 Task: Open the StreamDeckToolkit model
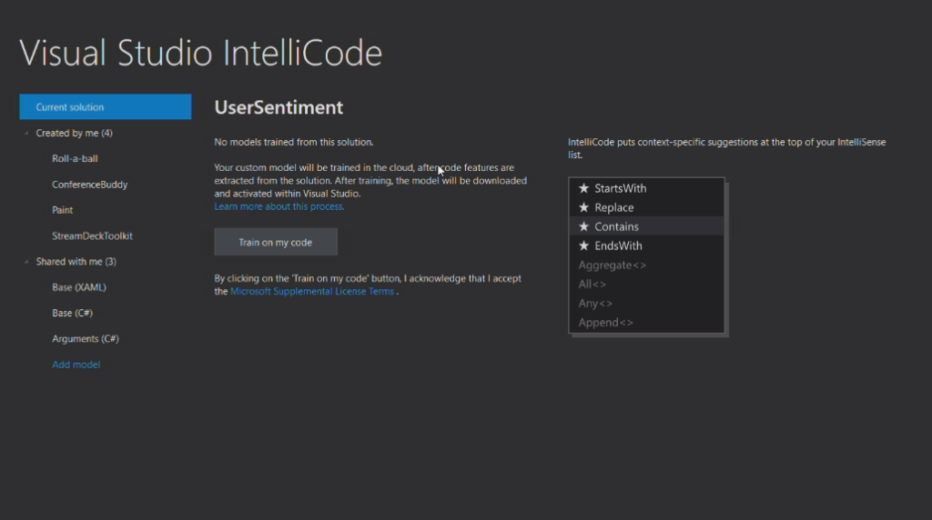92,235
